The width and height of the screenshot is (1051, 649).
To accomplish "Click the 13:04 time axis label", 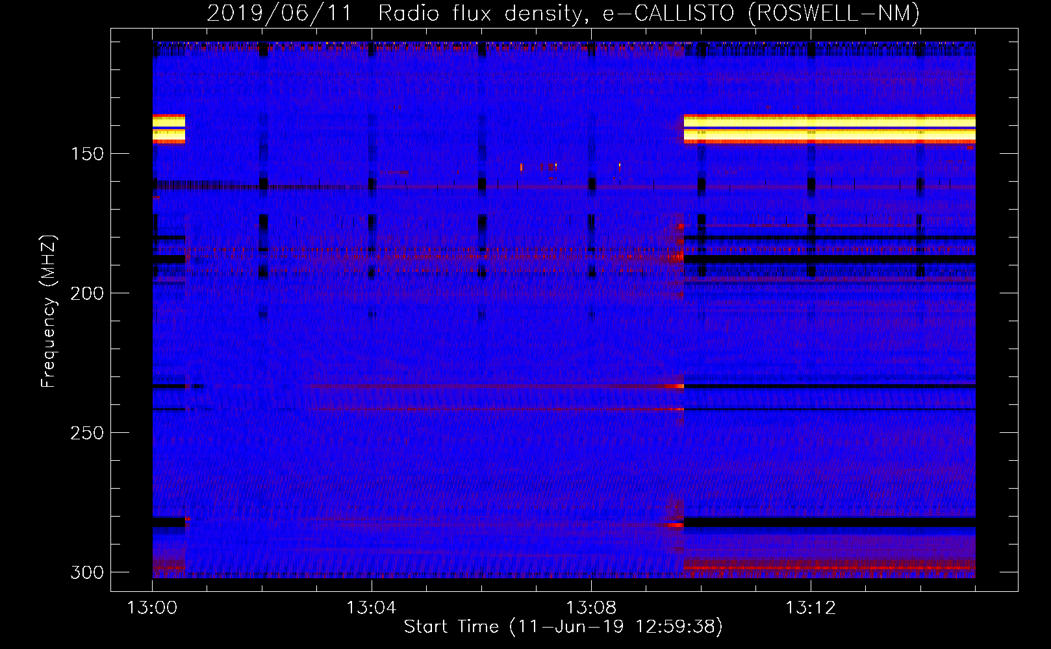I will coord(372,608).
